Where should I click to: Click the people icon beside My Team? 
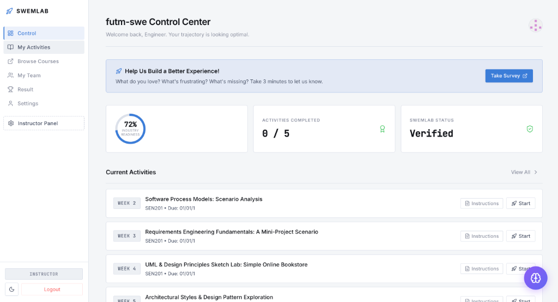coord(11,75)
